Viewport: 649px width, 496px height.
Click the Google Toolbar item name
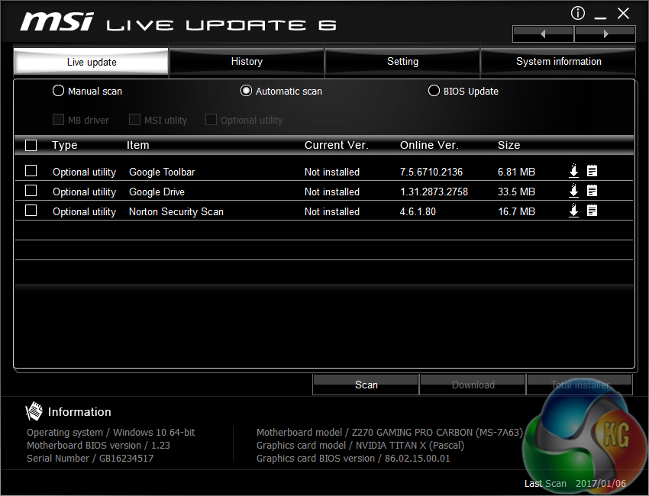162,172
